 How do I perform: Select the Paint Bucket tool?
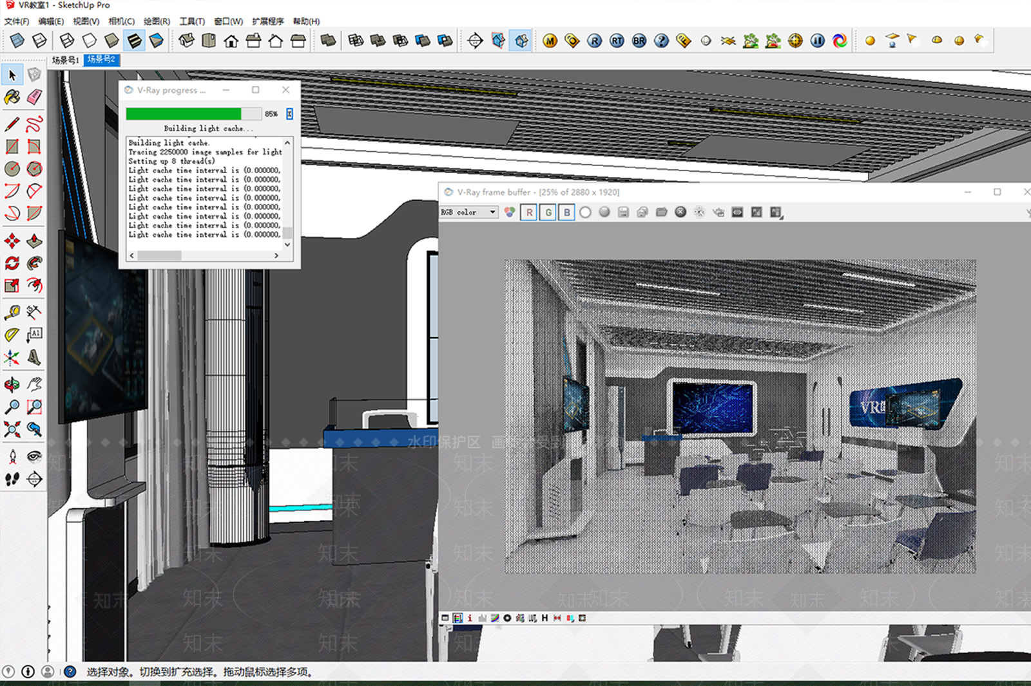coord(12,97)
